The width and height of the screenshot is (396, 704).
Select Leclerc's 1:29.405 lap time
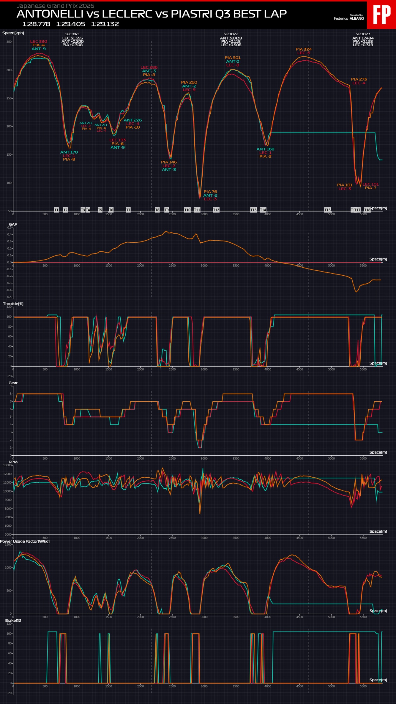coord(71,24)
